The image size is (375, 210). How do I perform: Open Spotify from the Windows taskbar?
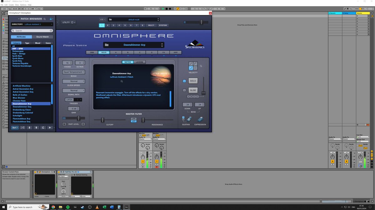click(x=67, y=207)
